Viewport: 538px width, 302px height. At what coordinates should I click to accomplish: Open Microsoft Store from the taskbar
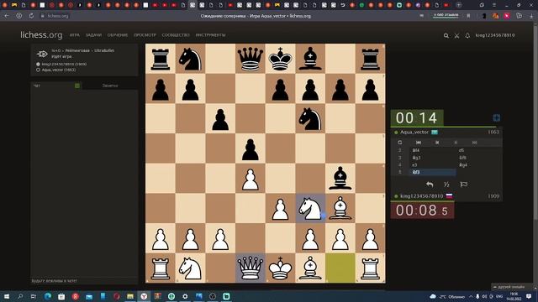61,296
